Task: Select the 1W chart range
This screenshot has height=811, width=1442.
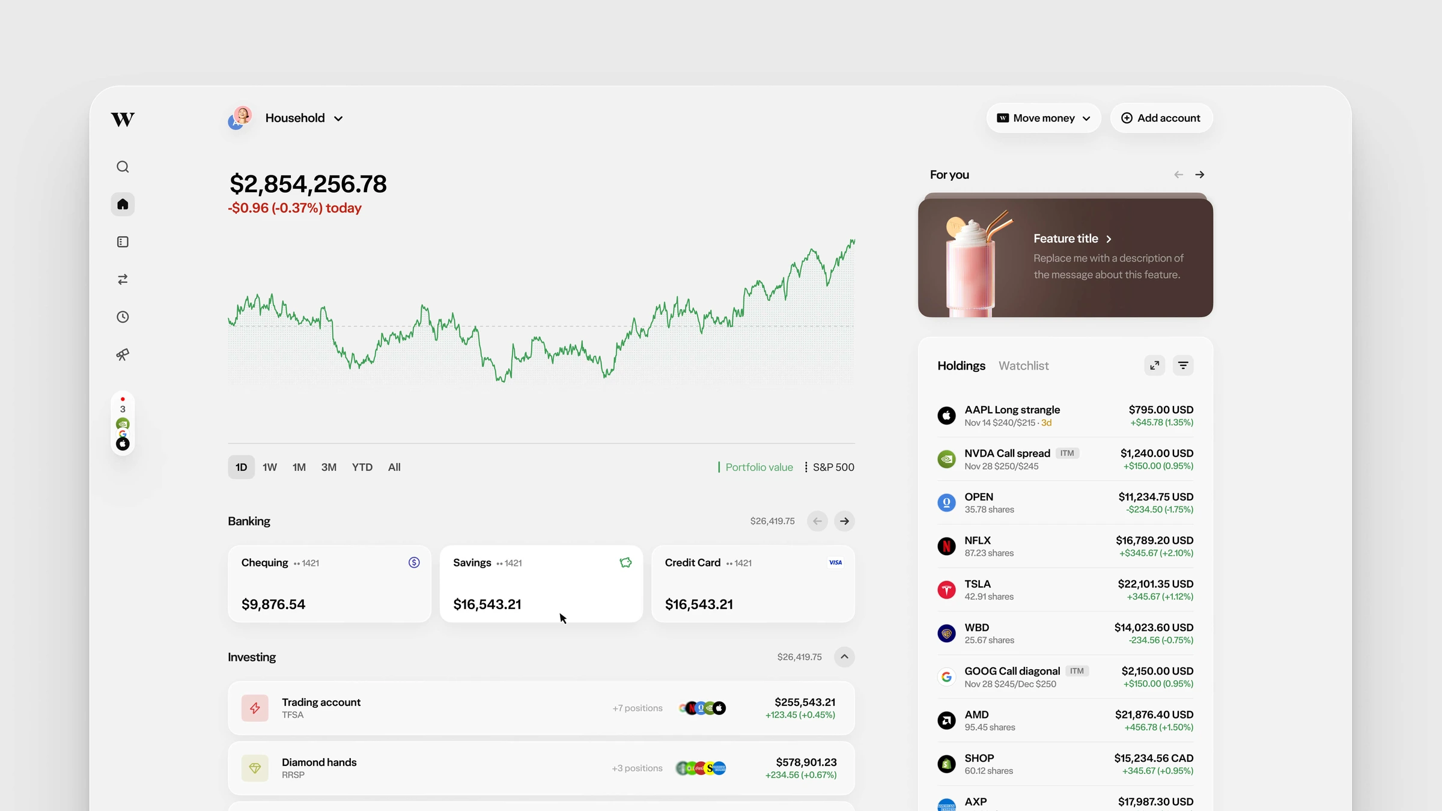Action: [x=270, y=467]
